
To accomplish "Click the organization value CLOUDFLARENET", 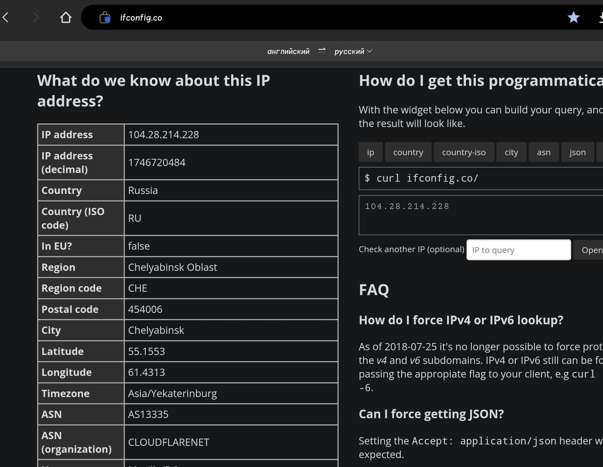I will pyautogui.click(x=169, y=443).
